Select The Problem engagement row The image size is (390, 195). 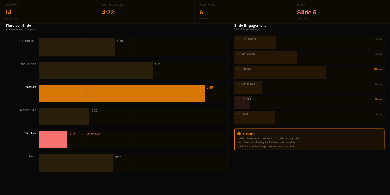(309, 42)
